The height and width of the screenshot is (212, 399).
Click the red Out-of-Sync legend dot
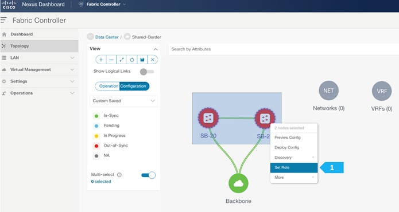96,146
